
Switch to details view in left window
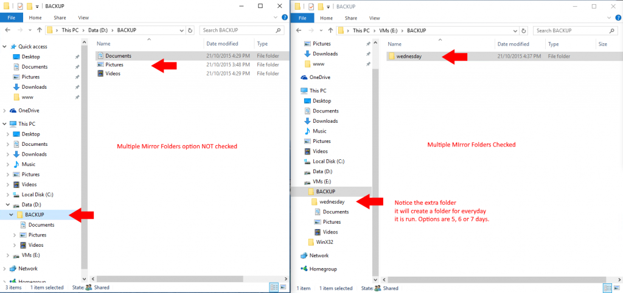(x=274, y=288)
